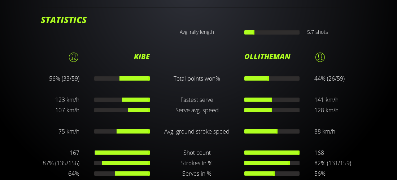Click KIBE's Serve avg. speed bar
This screenshot has height=180, width=397.
coord(122,110)
